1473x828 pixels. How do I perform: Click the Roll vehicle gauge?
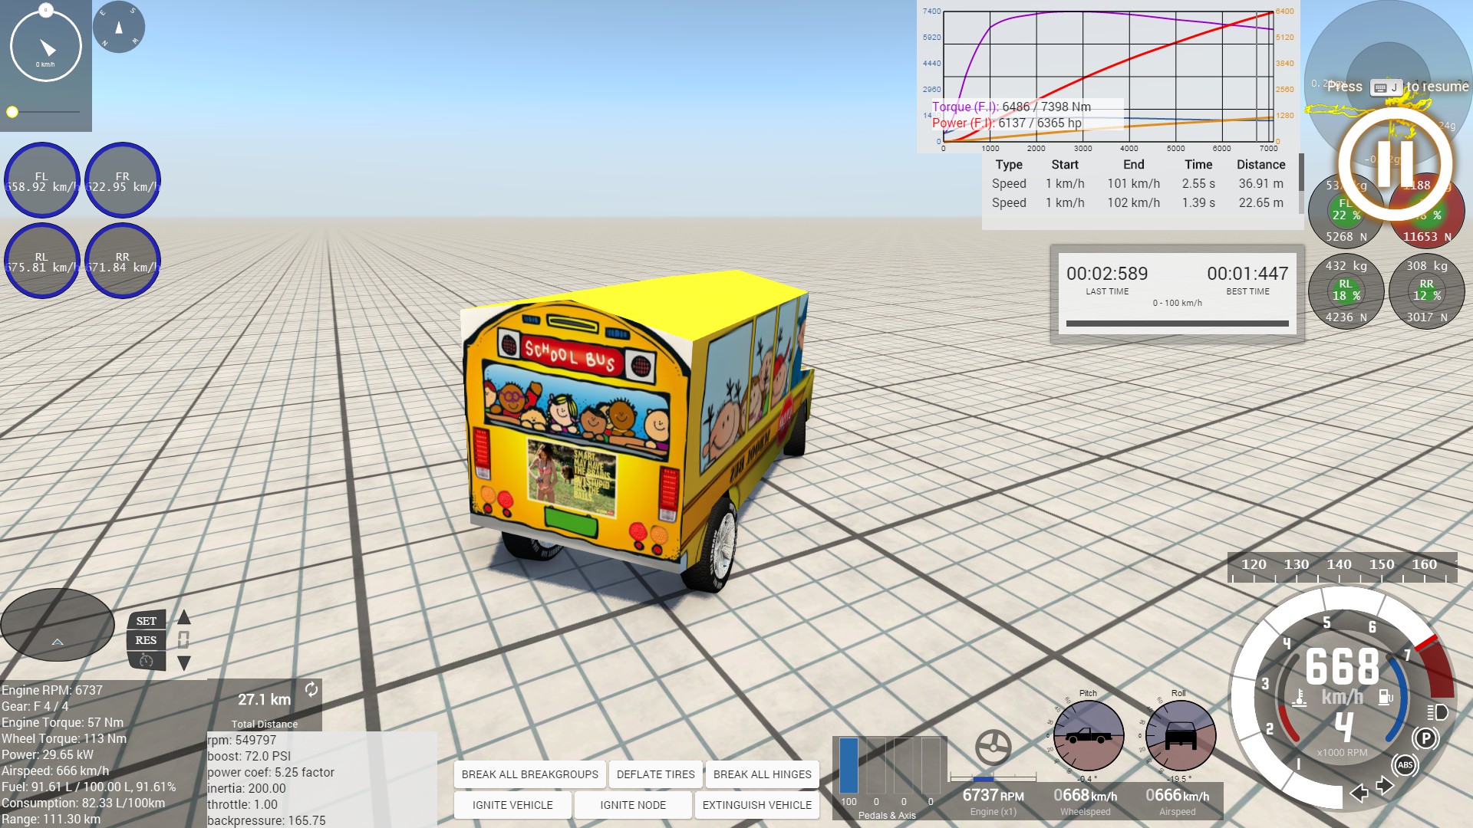pyautogui.click(x=1180, y=735)
